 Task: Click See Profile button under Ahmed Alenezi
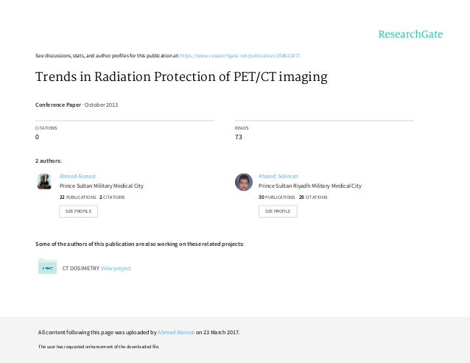pyautogui.click(x=79, y=211)
